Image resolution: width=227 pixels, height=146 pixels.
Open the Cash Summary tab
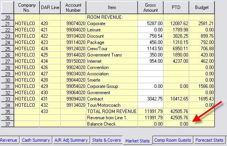coord(36,140)
